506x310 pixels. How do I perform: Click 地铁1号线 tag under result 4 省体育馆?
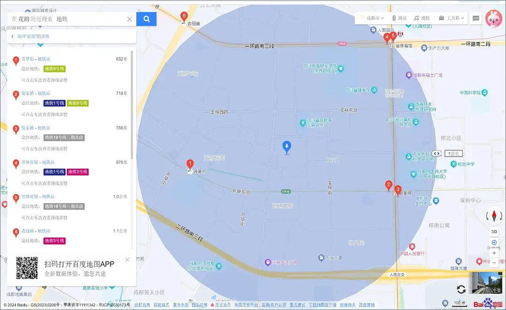(54, 172)
